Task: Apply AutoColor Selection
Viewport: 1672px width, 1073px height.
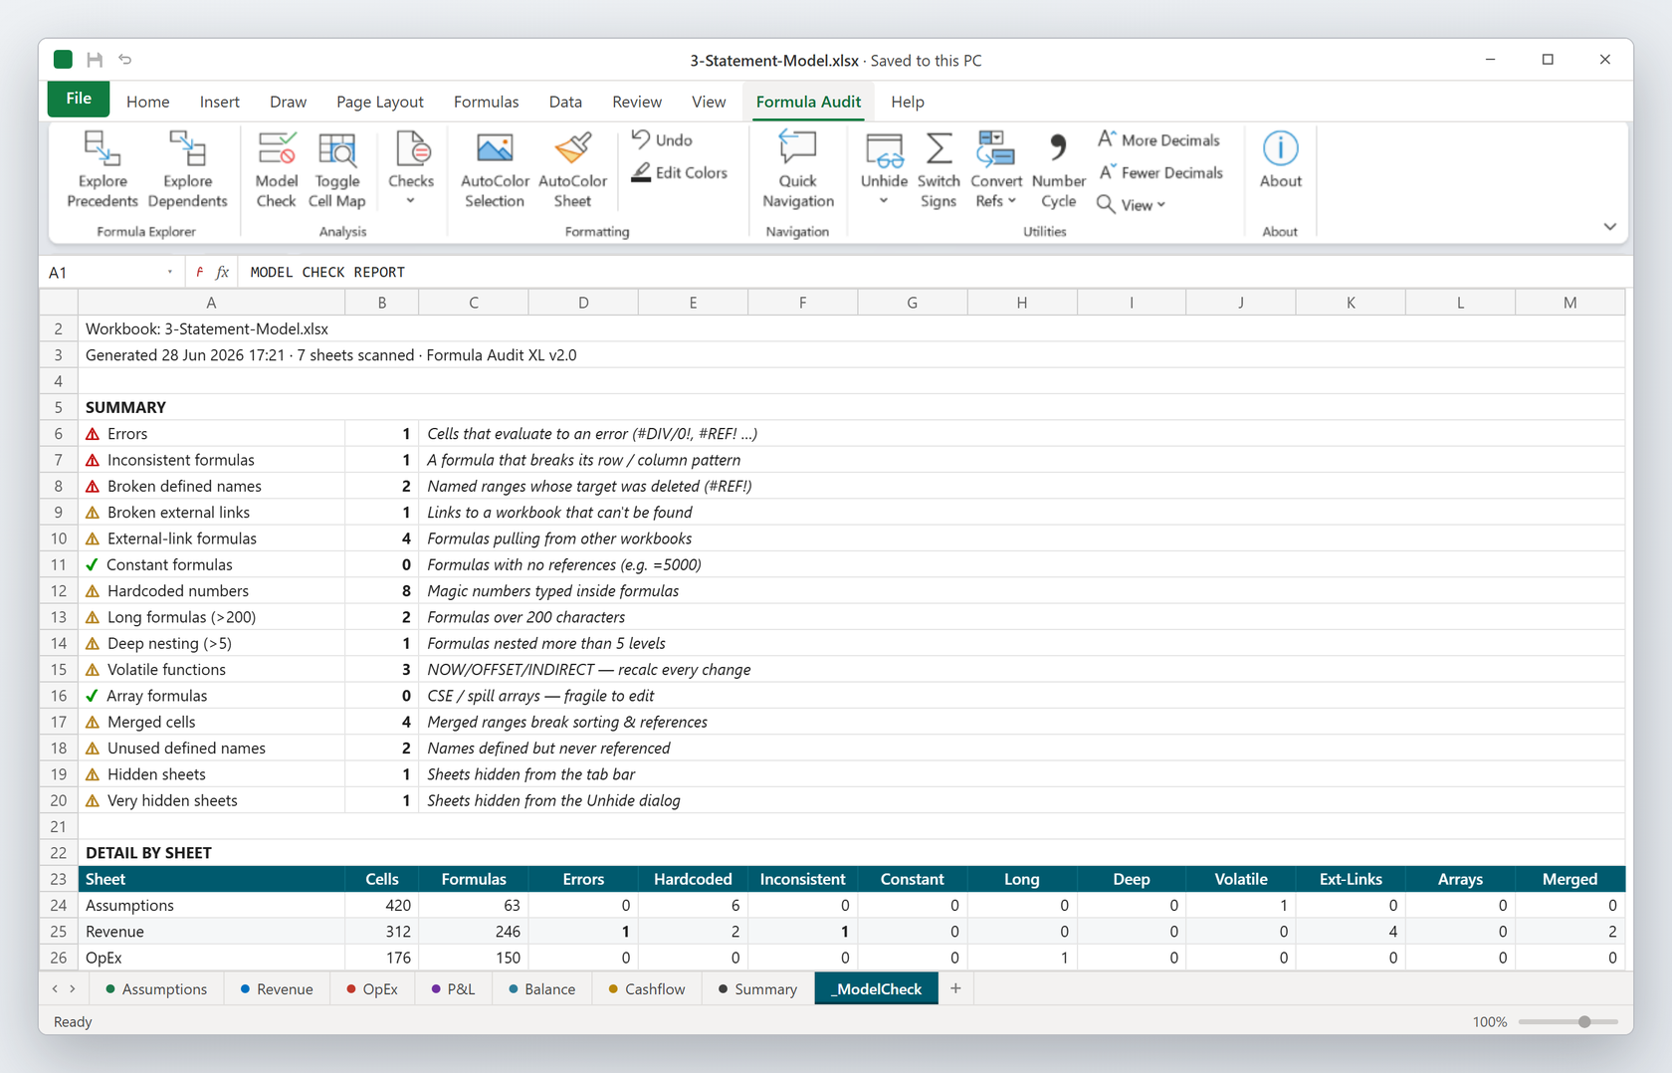Action: click(494, 169)
